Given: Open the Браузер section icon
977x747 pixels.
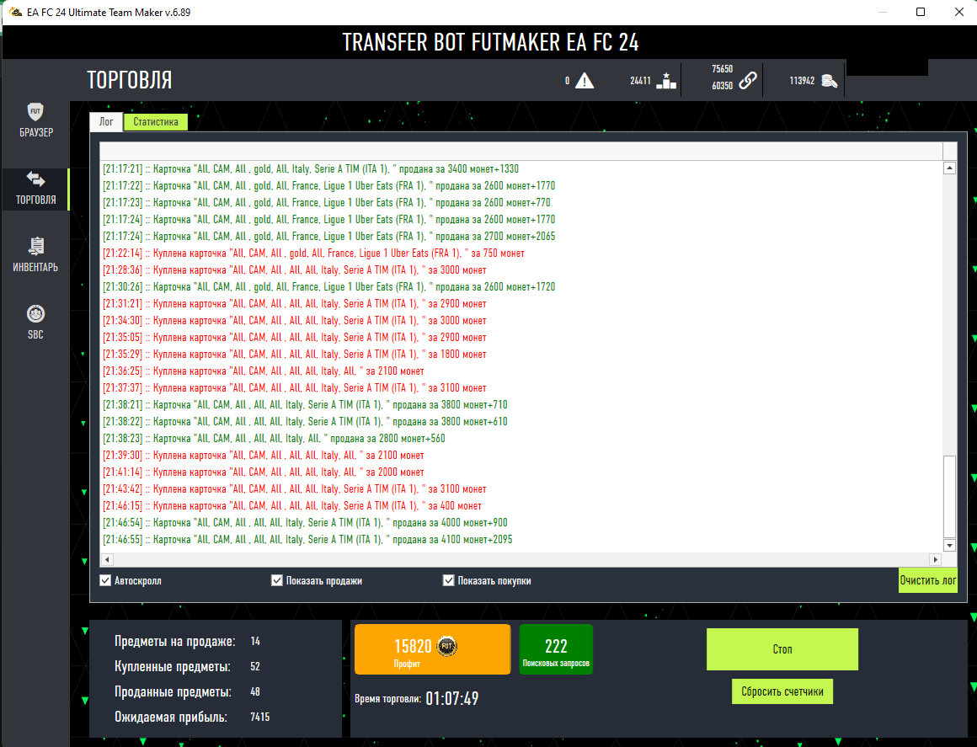Looking at the screenshot, I should 35,112.
